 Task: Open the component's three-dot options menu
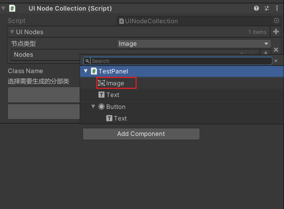coord(277,8)
